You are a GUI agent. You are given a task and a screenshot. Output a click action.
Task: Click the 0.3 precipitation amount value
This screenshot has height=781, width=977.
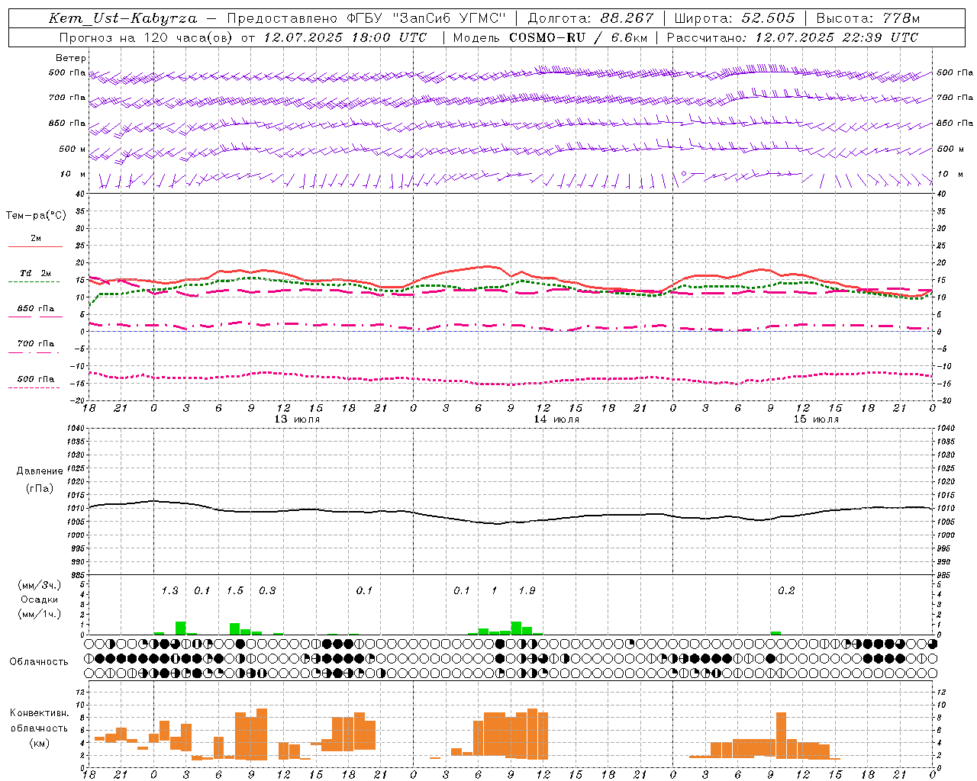(x=267, y=590)
